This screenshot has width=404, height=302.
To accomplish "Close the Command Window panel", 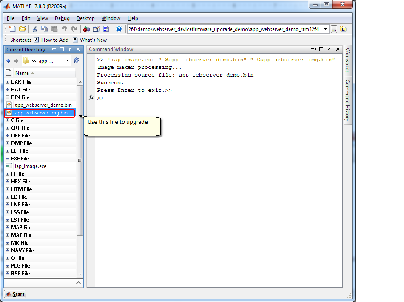I will click(x=338, y=49).
